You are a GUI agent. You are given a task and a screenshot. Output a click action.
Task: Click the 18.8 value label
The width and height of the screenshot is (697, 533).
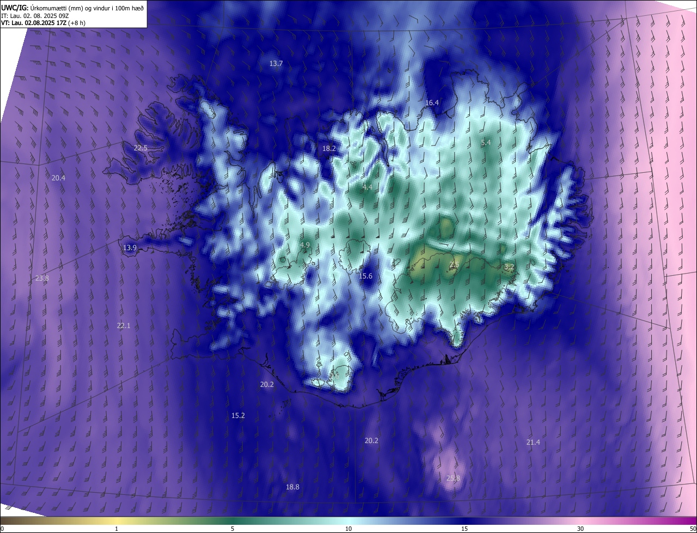(292, 487)
